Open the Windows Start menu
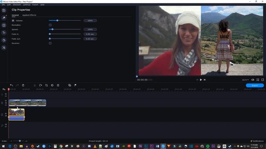The height and width of the screenshot is (149, 266). tap(3, 146)
